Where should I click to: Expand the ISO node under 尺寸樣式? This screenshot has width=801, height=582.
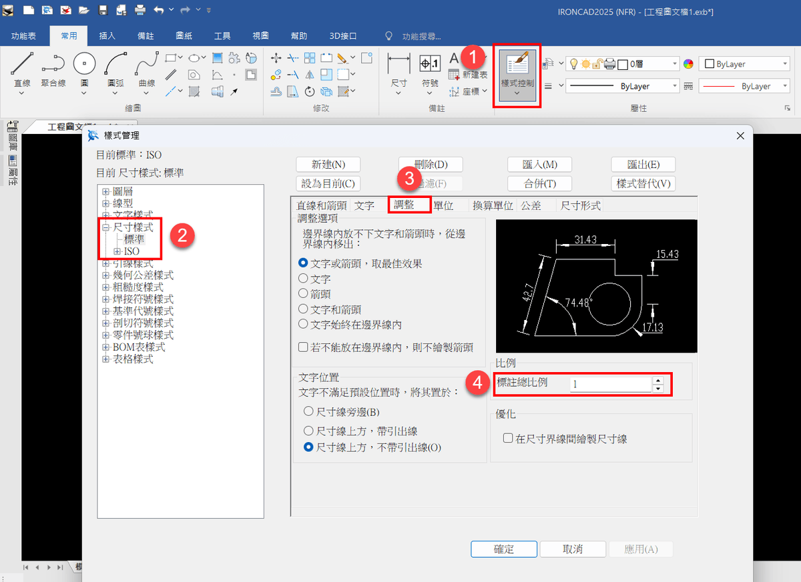pos(117,251)
